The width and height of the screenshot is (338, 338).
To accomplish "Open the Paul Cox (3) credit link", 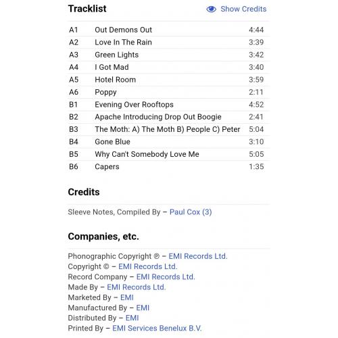I will (191, 212).
